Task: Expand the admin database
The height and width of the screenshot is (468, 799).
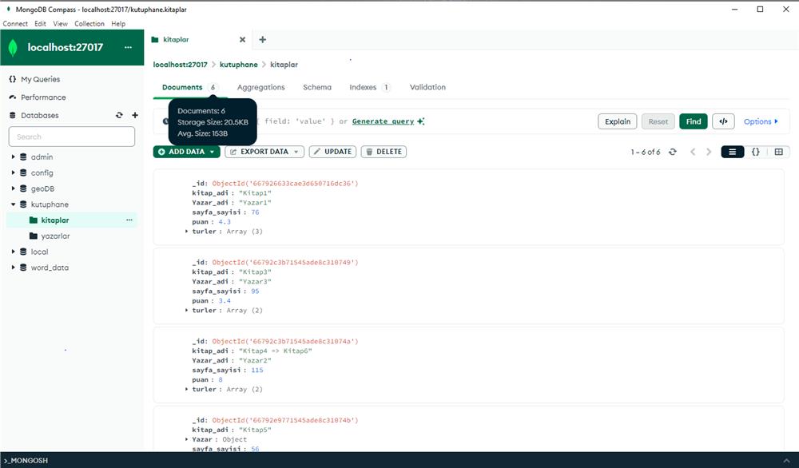Action: 14,157
